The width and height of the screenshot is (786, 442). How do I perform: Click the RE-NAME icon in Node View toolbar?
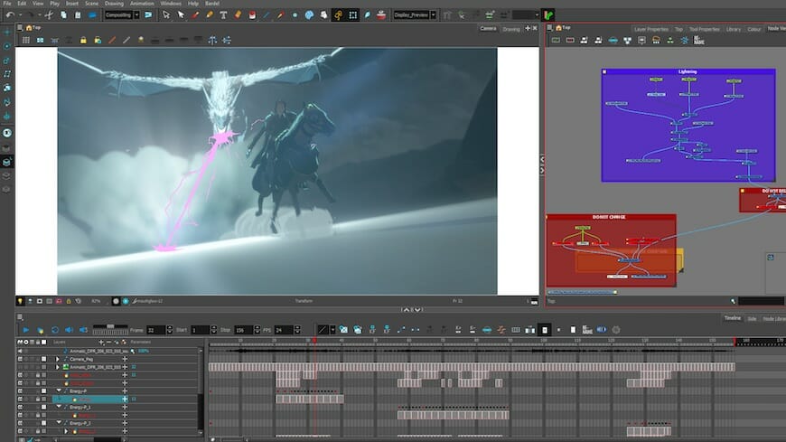(x=698, y=40)
